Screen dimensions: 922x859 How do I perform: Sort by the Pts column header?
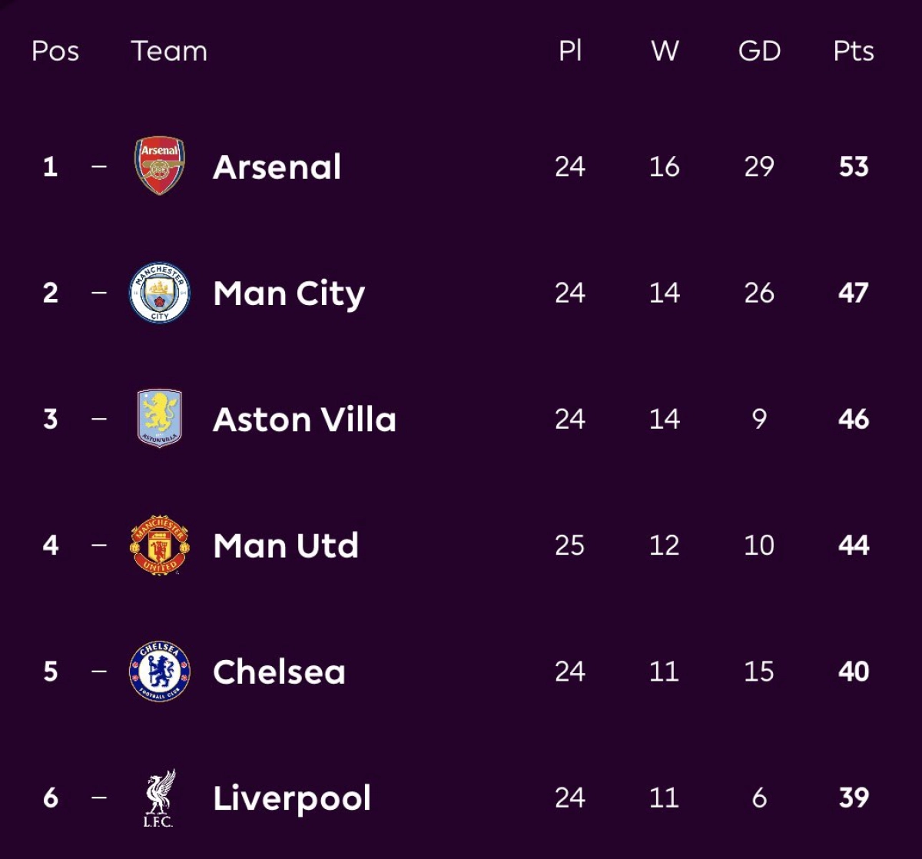pos(854,51)
